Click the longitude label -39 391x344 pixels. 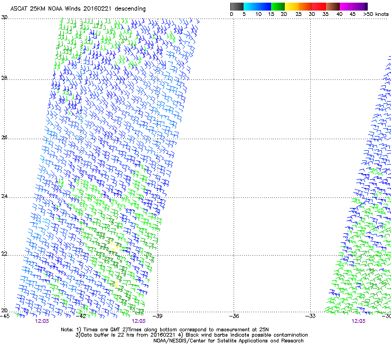(x=157, y=316)
